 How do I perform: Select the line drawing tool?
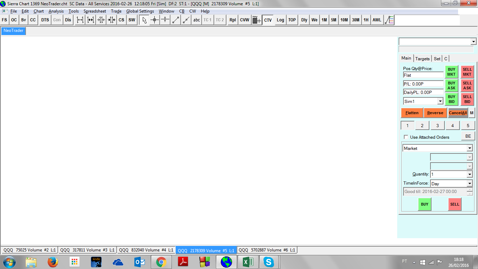[x=176, y=20]
